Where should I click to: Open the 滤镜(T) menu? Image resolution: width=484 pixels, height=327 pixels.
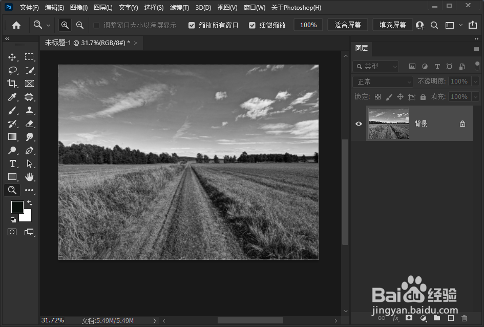[179, 7]
